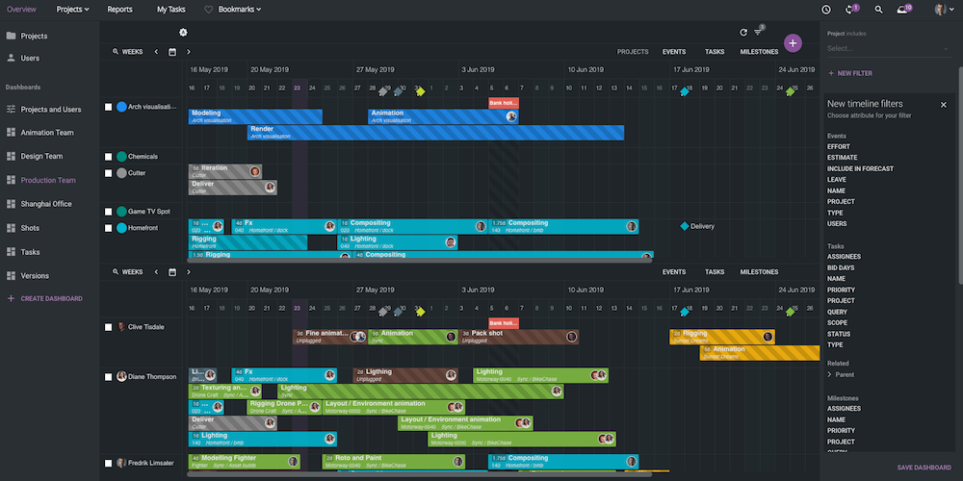Tick the Fredrik Limsater checkbox

pyautogui.click(x=108, y=464)
